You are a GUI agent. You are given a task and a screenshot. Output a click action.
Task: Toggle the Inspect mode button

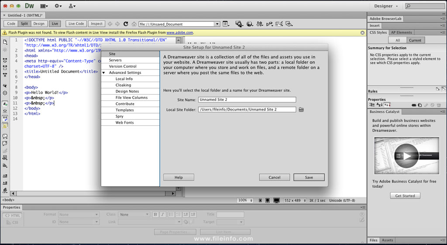[96, 24]
